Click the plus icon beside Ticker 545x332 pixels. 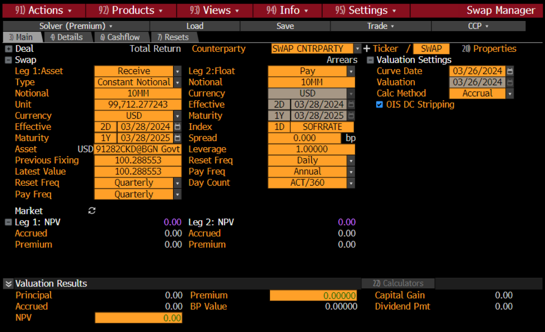tap(367, 49)
